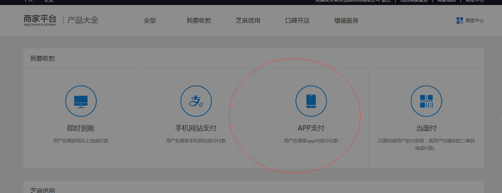502x193 pixels.
Task: Click the 商家中心 grid icon
Action: [460, 21]
